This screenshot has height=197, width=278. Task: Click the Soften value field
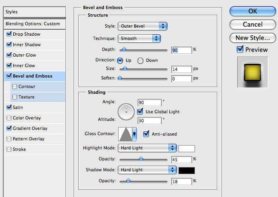pyautogui.click(x=182, y=79)
